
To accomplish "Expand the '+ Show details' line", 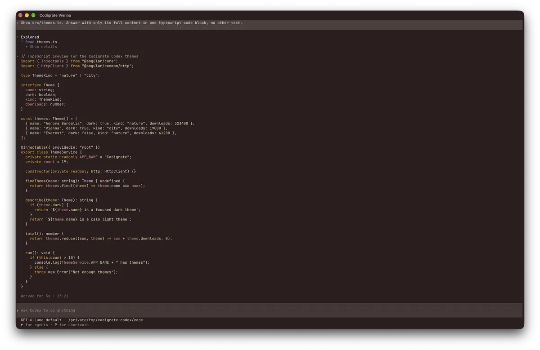I will click(x=41, y=47).
